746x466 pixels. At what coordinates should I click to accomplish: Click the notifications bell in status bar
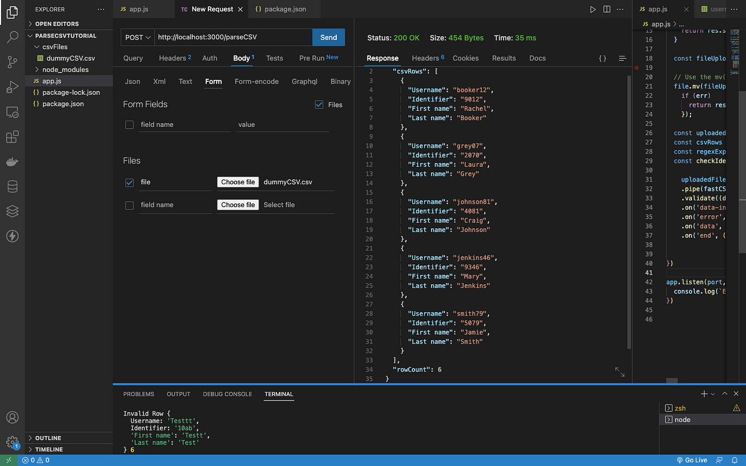(x=735, y=460)
